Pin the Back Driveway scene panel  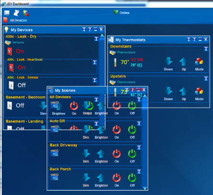coord(139,147)
